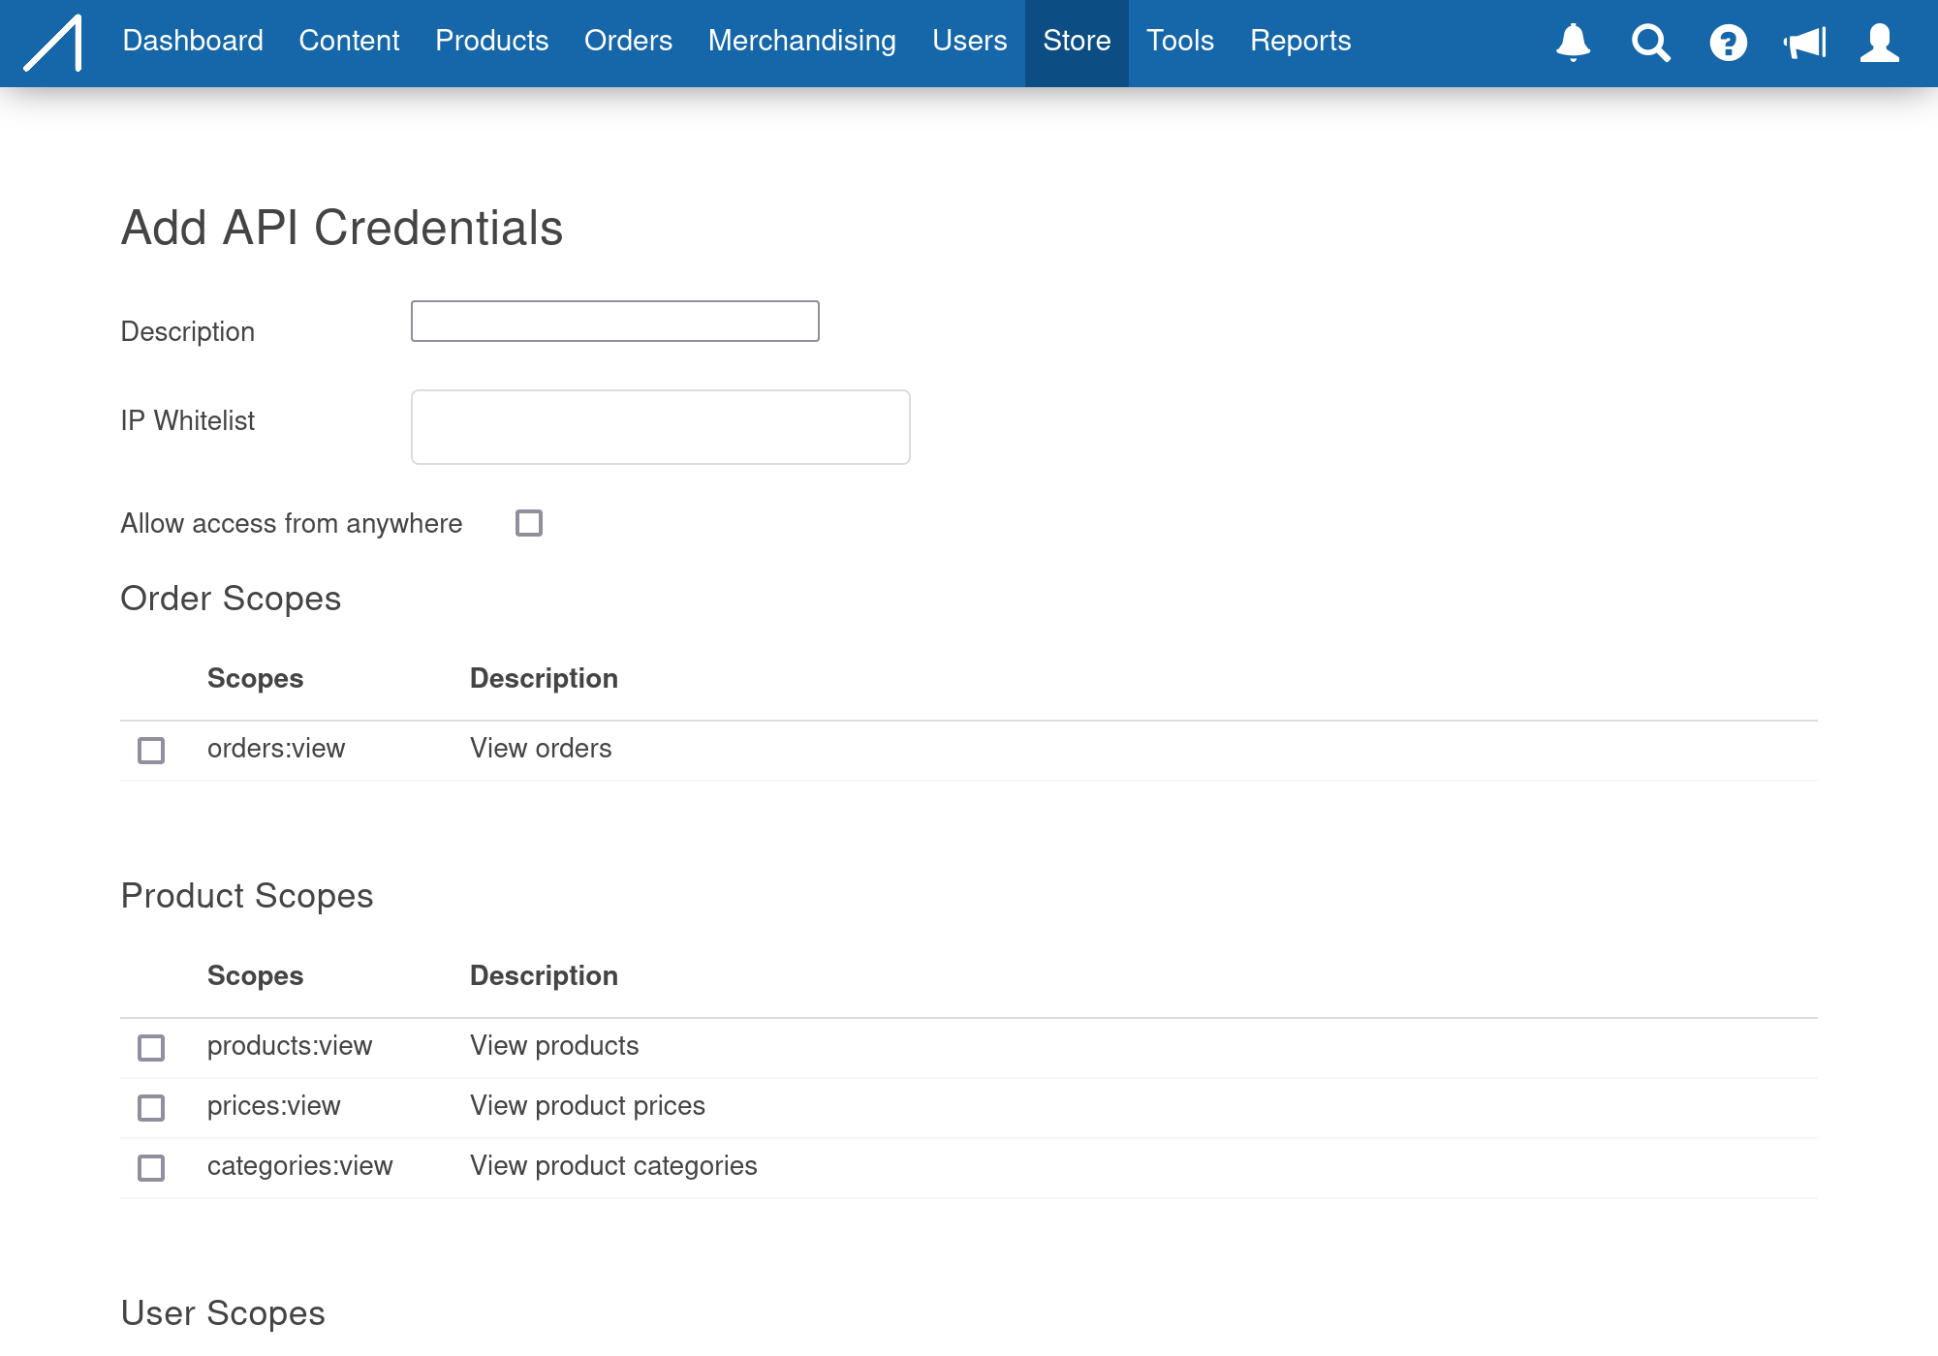Open the user account icon
1938x1356 pixels.
pyautogui.click(x=1879, y=43)
